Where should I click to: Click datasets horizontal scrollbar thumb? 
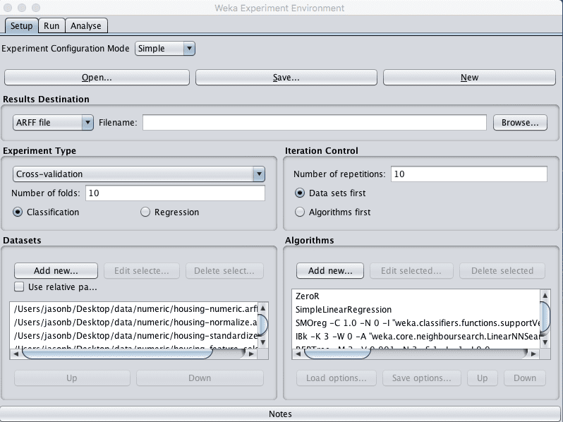117,354
